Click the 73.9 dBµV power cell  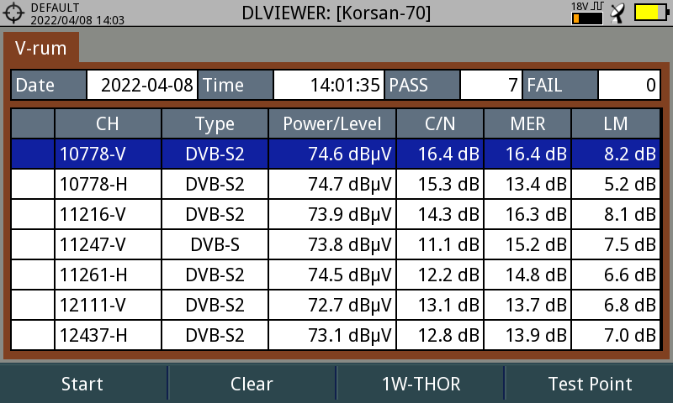tap(332, 214)
